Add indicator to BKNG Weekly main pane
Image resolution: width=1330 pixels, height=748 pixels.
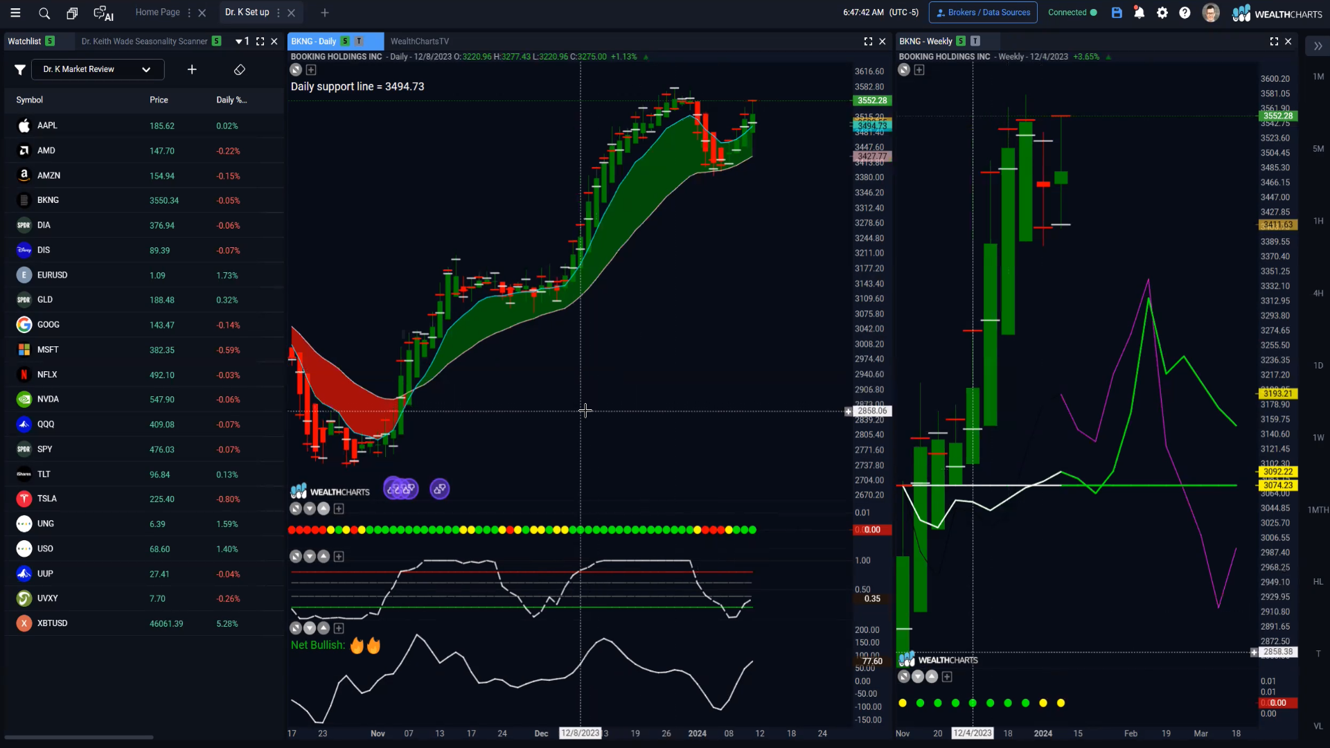[919, 70]
